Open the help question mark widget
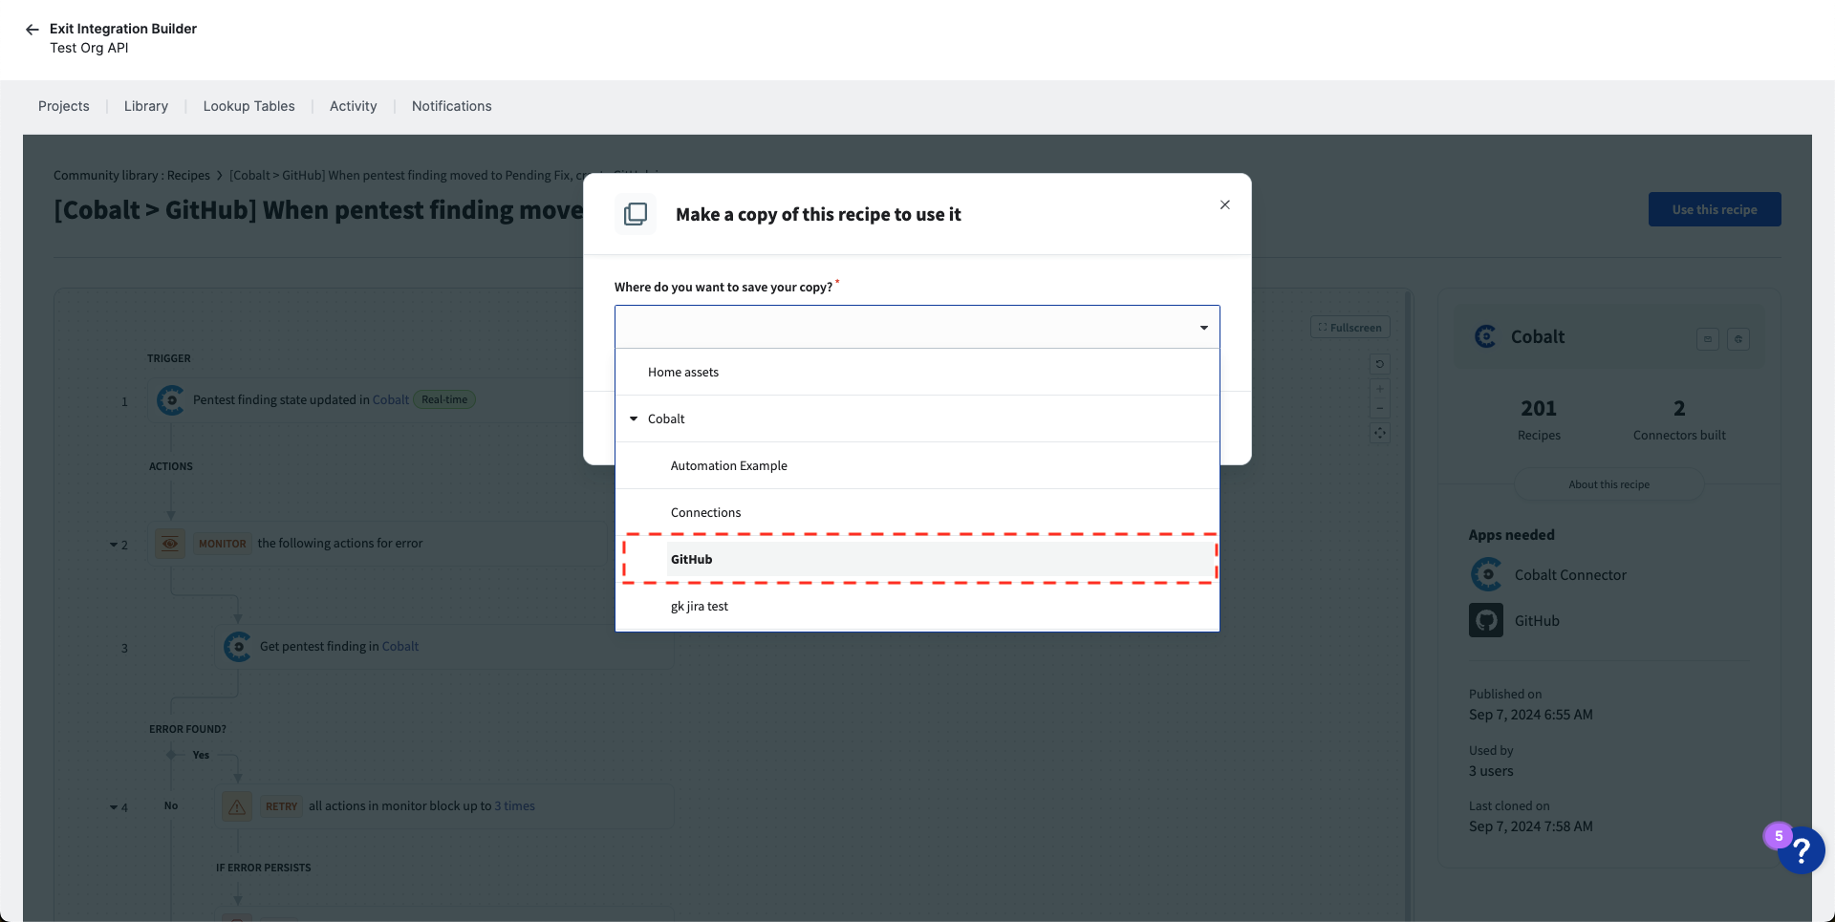 pos(1801,849)
